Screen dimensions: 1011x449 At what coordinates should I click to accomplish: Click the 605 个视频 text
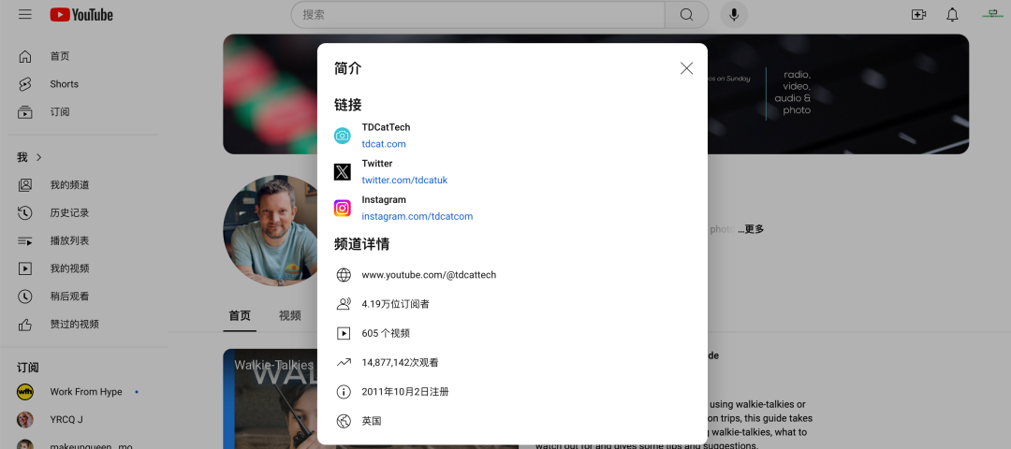point(386,334)
